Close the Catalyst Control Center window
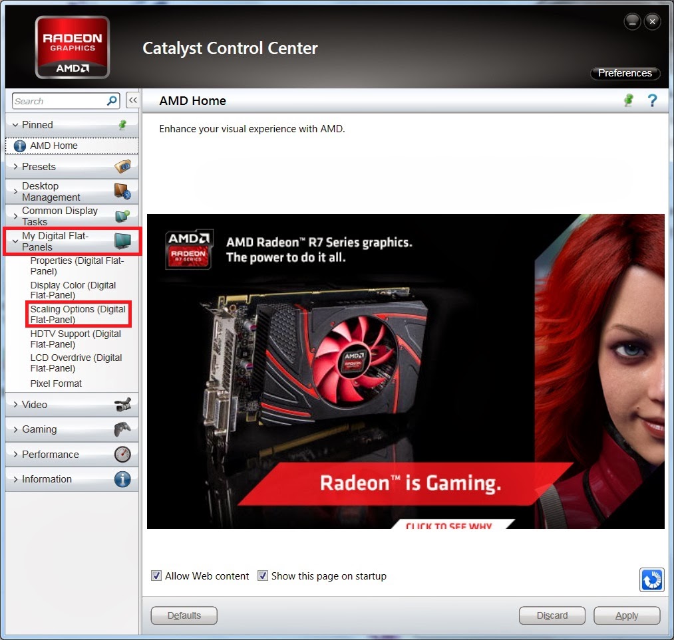674x640 pixels. point(652,21)
